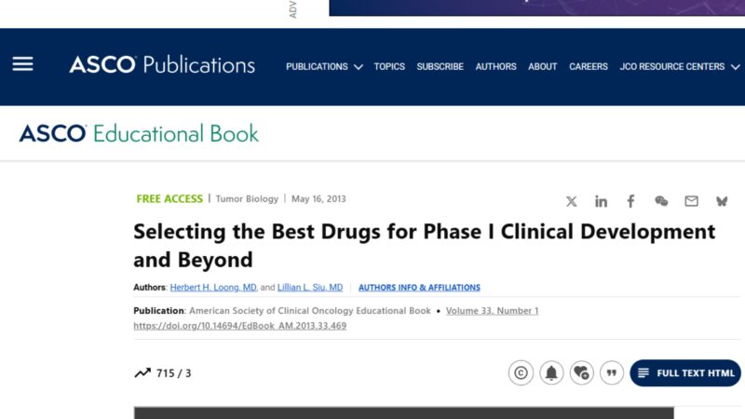Open the article DOI link
This screenshot has height=419, width=745.
[x=240, y=326]
